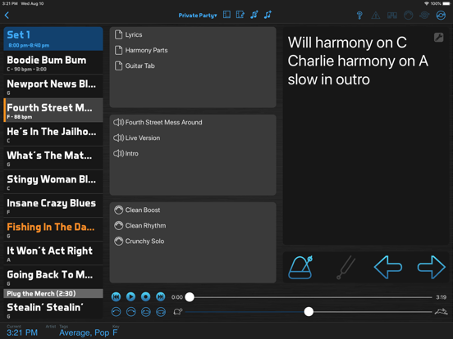The width and height of the screenshot is (453, 339).
Task: Toggle the metronome
Action: pos(300,267)
